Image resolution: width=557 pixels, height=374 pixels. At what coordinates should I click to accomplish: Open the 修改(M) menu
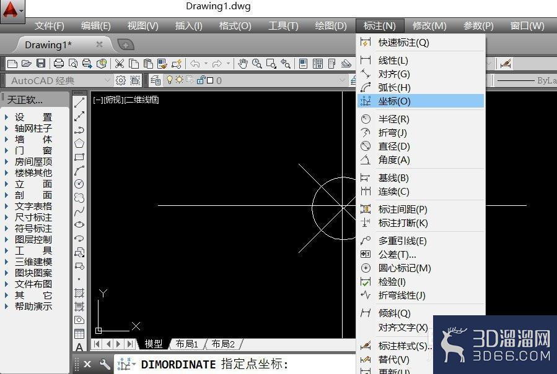point(429,26)
